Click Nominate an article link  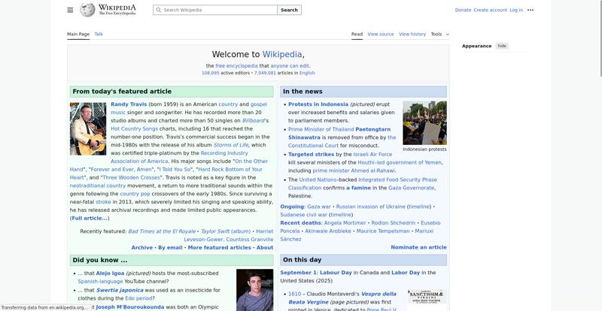(x=418, y=247)
